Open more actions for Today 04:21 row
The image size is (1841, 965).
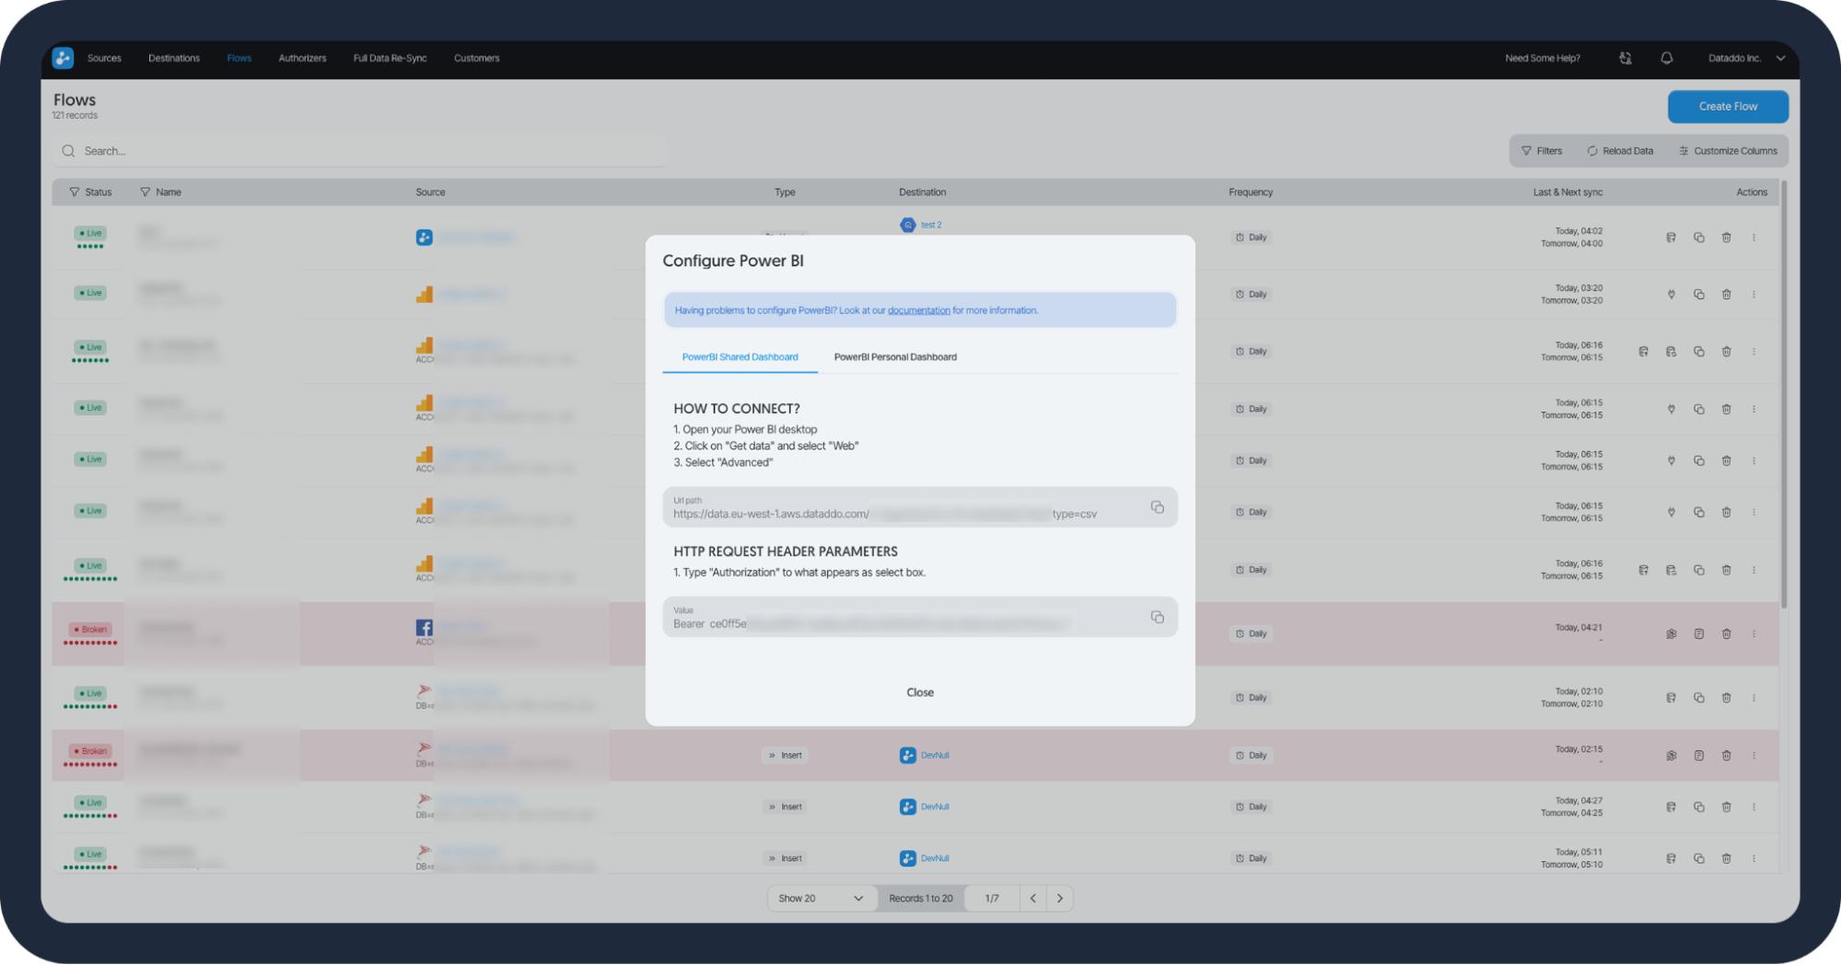click(x=1754, y=634)
